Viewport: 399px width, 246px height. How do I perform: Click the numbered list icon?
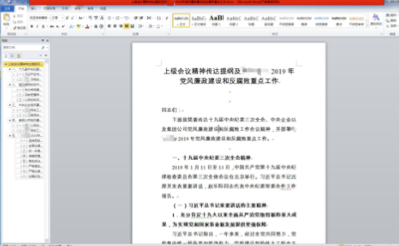point(118,18)
